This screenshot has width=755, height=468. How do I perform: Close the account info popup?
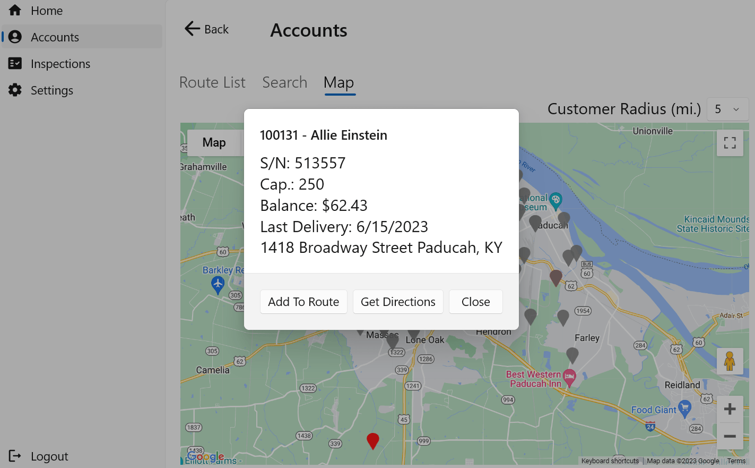pos(475,302)
